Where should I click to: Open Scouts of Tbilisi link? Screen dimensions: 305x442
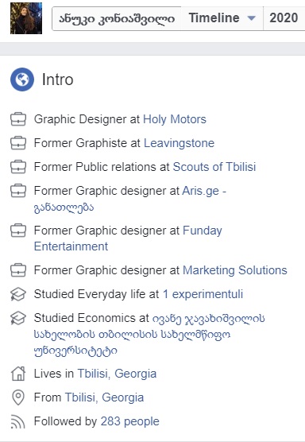click(214, 167)
